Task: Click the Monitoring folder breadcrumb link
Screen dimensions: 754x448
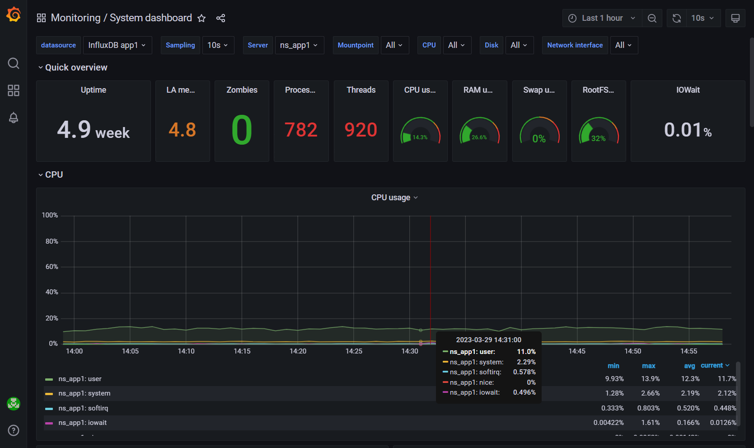Action: point(75,18)
